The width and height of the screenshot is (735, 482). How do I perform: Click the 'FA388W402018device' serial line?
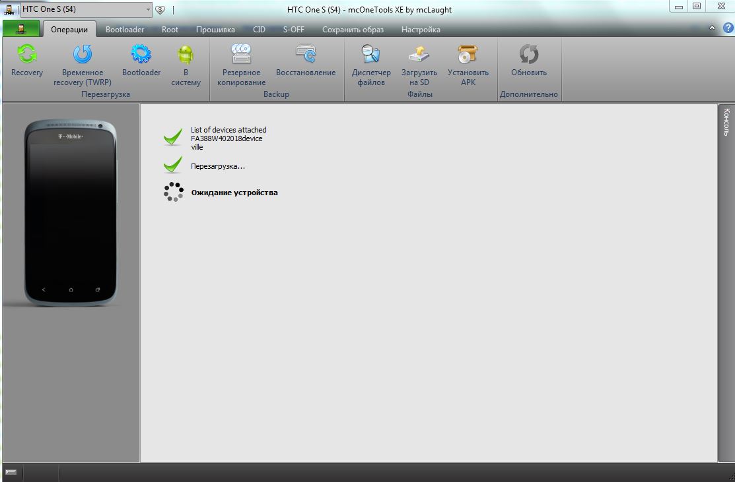(x=227, y=138)
